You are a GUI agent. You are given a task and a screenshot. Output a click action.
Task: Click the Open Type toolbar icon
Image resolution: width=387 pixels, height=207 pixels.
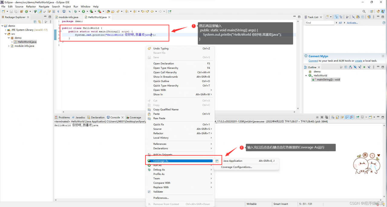tap(108, 11)
